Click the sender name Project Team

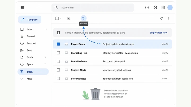(x=78, y=44)
